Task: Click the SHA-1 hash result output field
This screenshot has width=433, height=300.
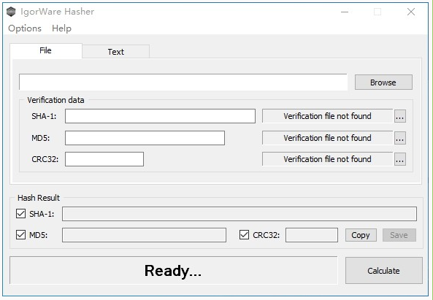Action: 240,214
